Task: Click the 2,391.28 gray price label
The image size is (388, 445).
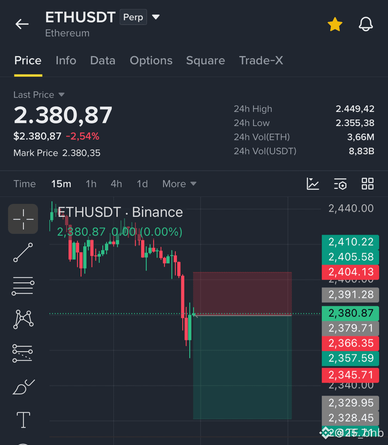Action: (x=351, y=295)
